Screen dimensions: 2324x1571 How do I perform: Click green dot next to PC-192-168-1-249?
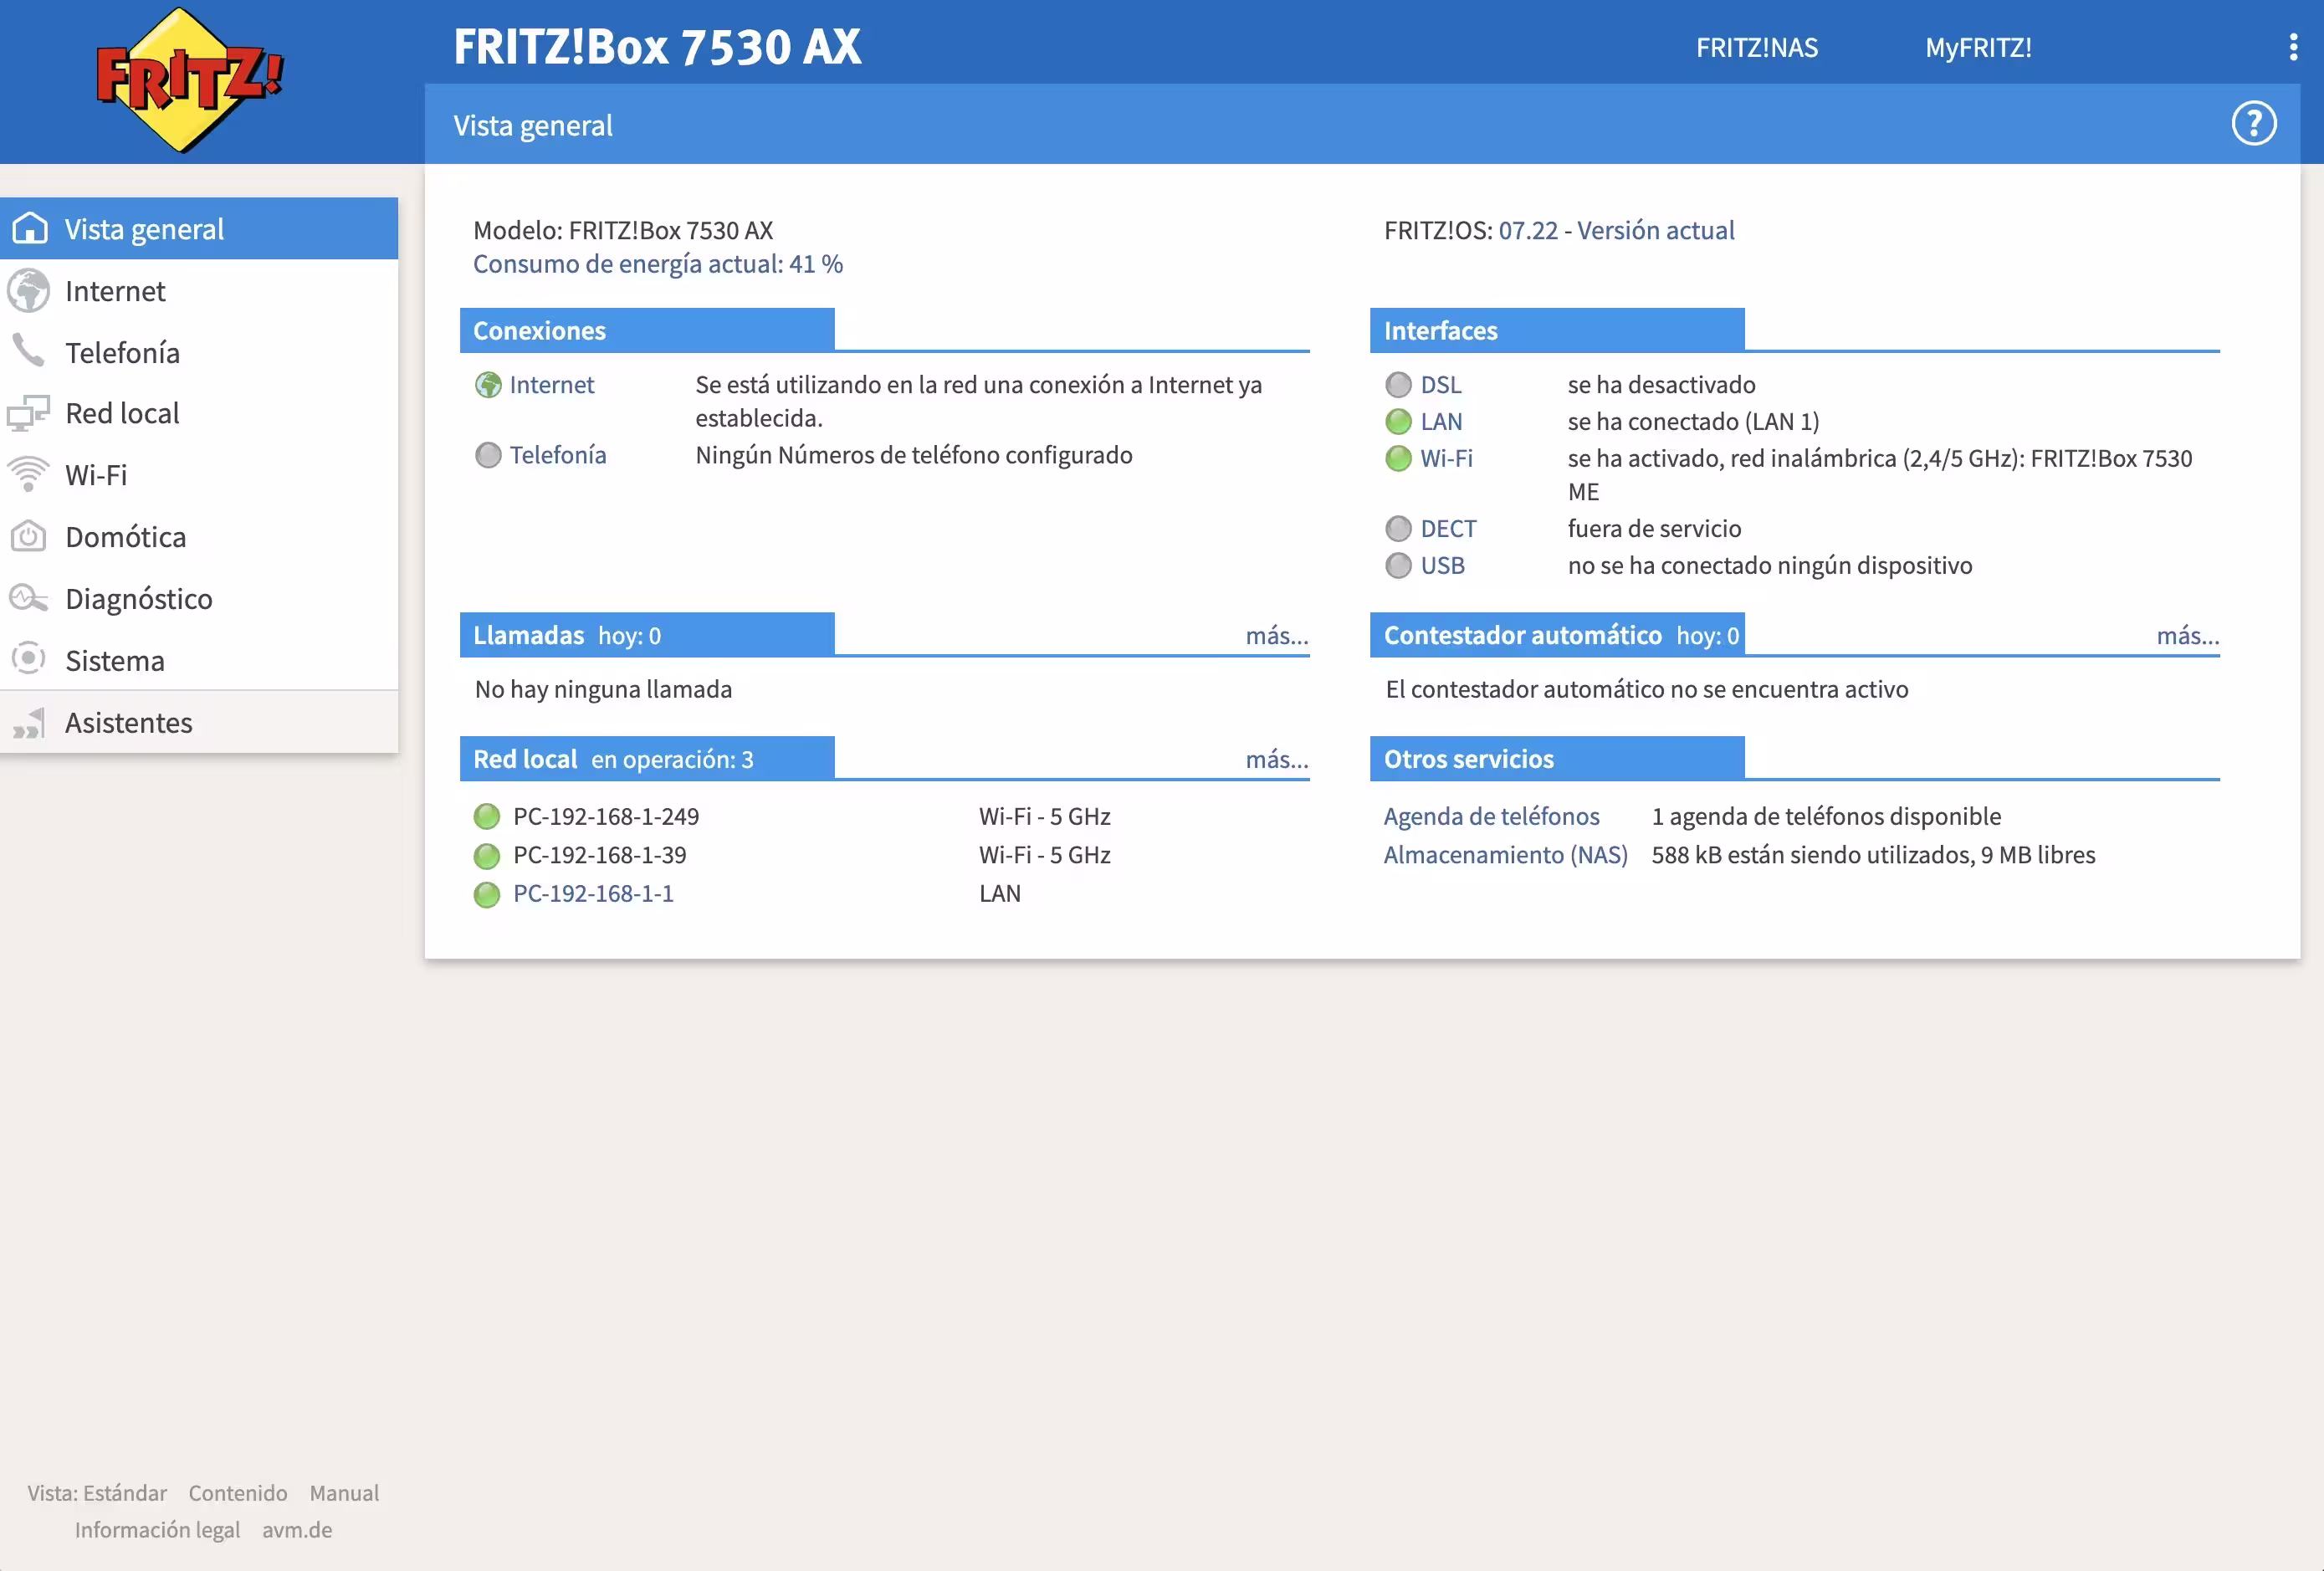click(x=487, y=817)
